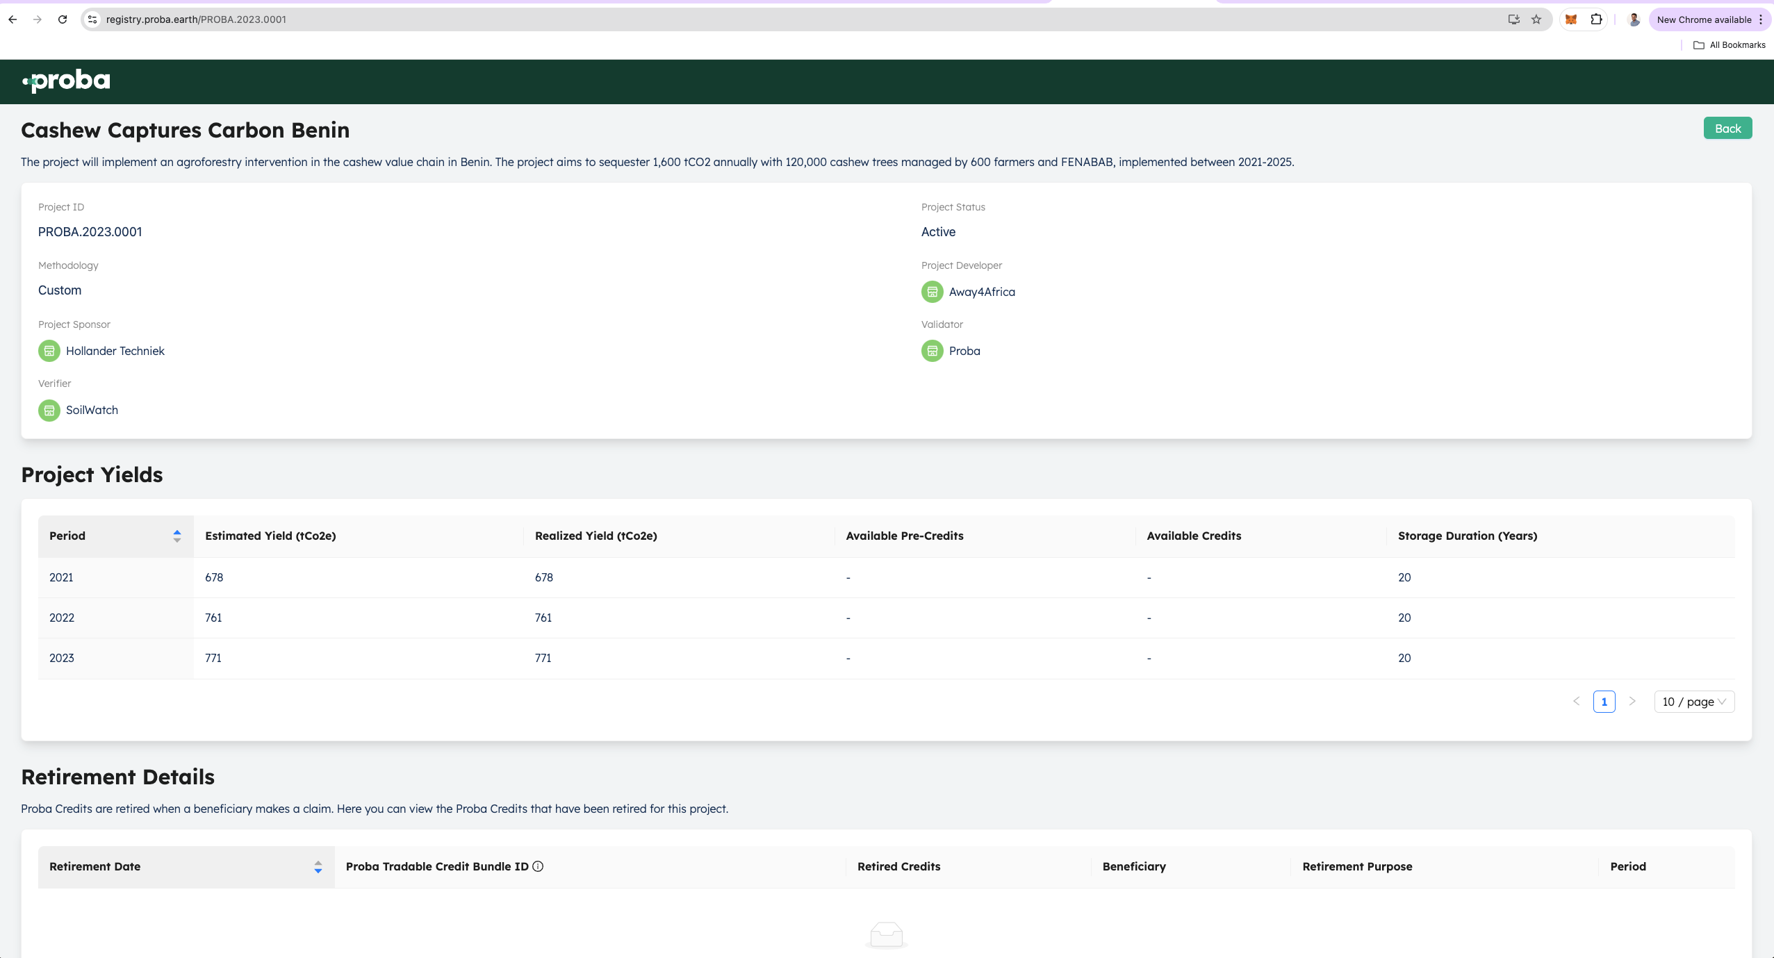Open the MetaMask fox extension

[x=1571, y=19]
